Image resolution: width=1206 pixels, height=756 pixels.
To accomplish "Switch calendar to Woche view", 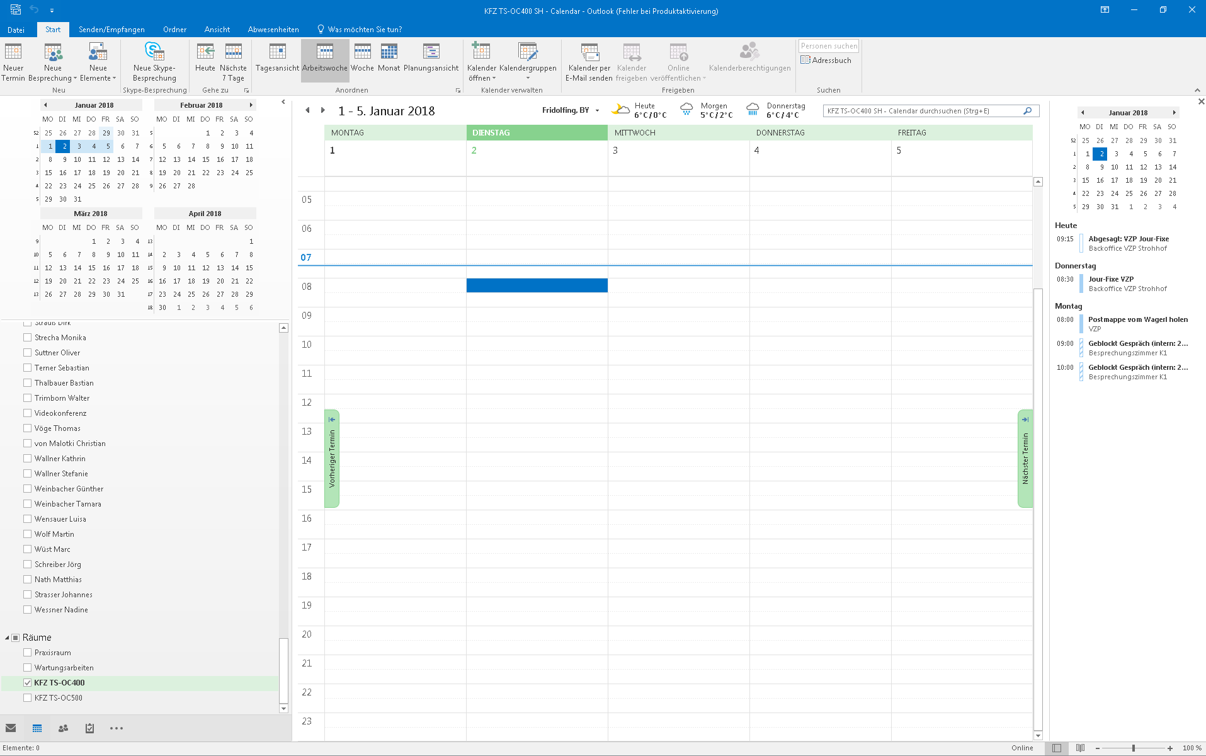I will [x=362, y=57].
